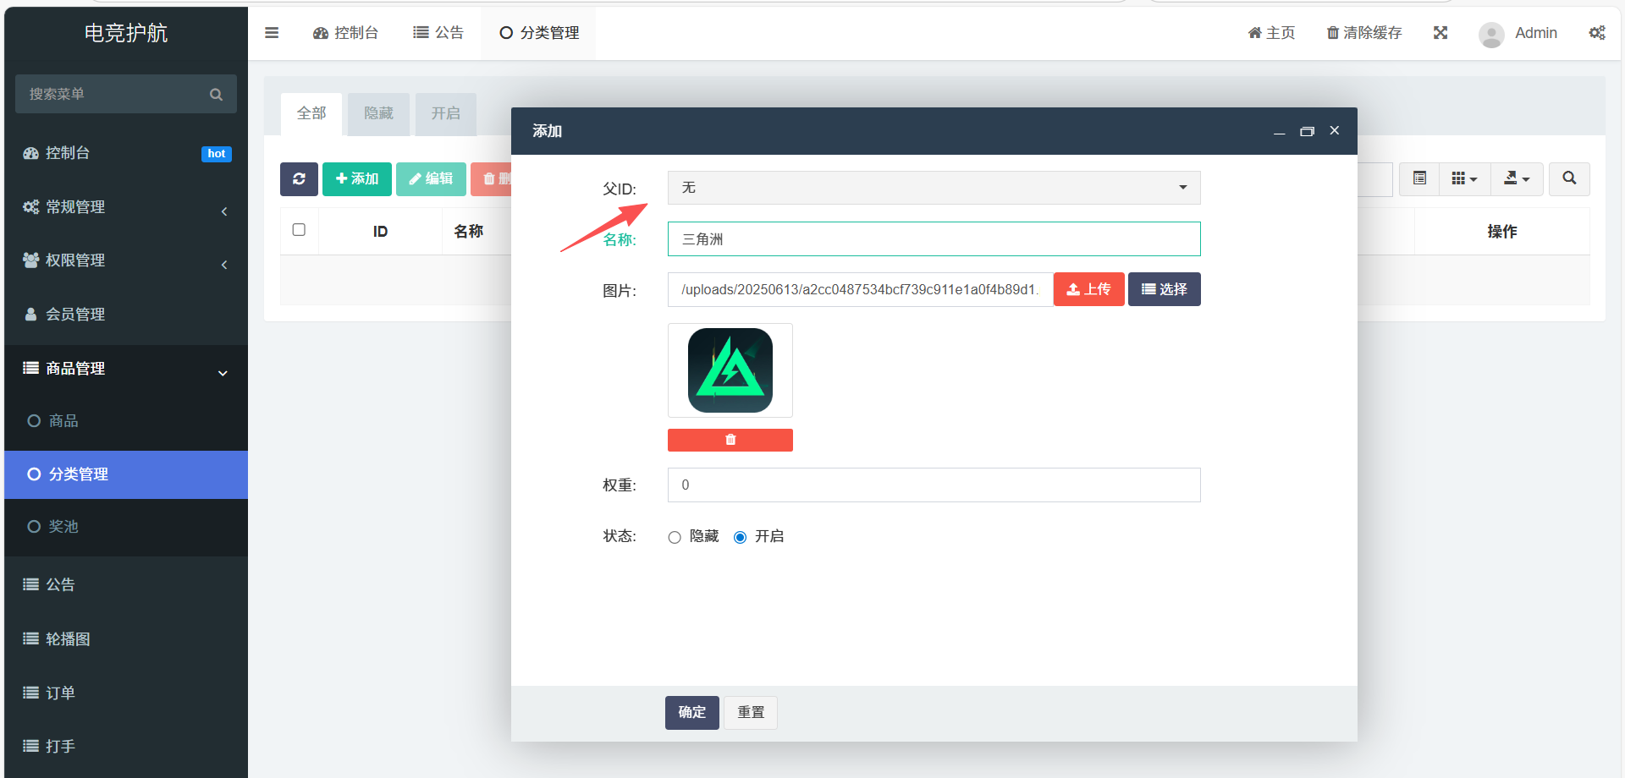1625x778 pixels.
Task: Switch to the 公告 top tab
Action: coord(438,33)
